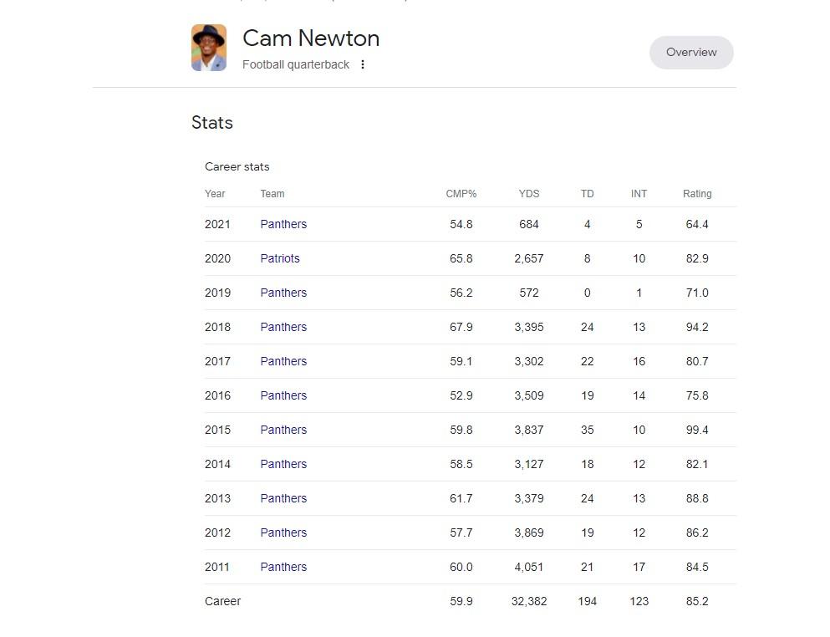Screen dimensions: 830x637
Task: Select the Career totals row label
Action: coord(222,602)
